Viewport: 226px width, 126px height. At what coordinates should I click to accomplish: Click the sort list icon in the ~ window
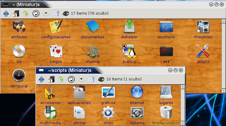tap(56, 13)
